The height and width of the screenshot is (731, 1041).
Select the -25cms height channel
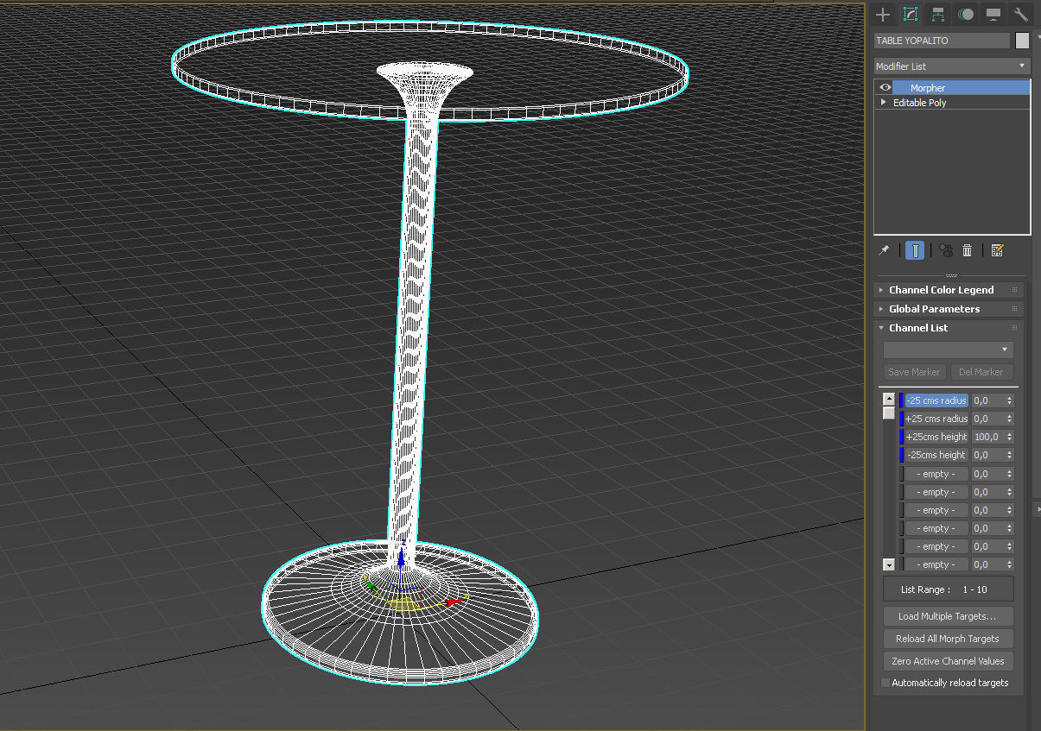click(936, 455)
